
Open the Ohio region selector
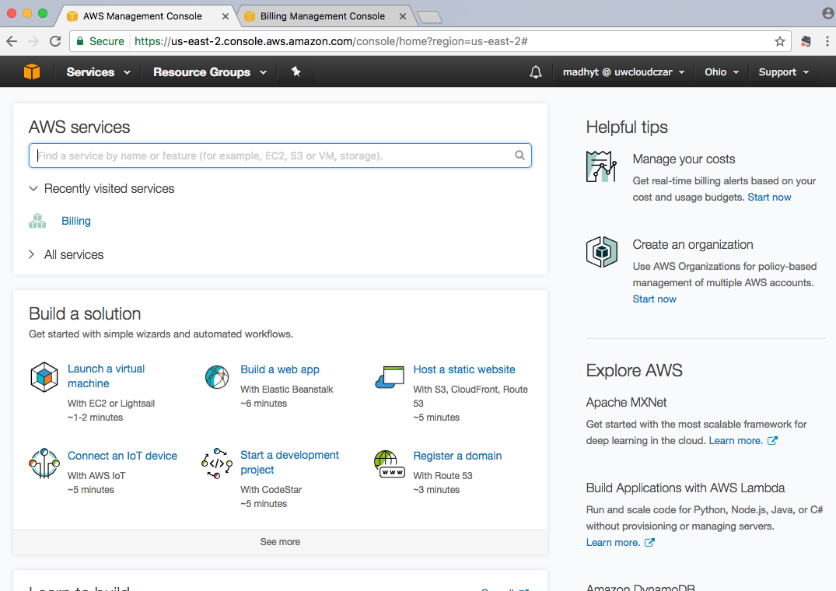point(722,72)
